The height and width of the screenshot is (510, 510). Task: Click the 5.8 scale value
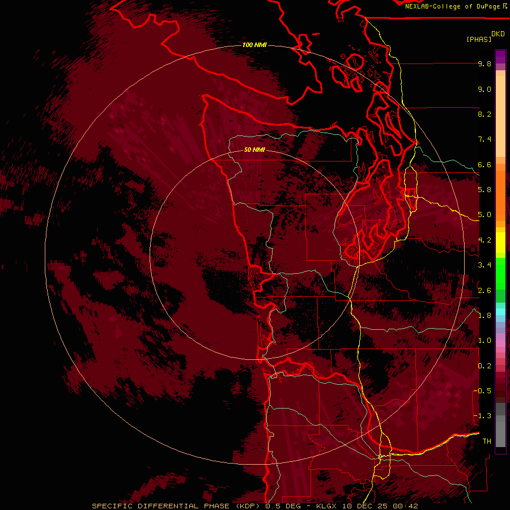click(484, 190)
